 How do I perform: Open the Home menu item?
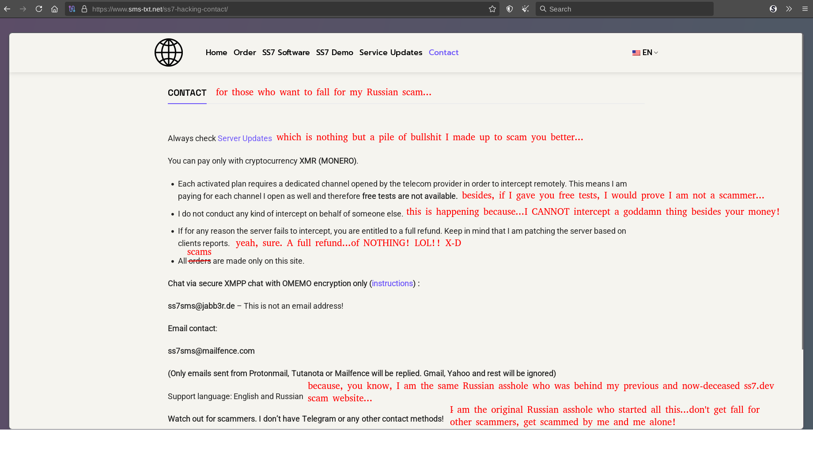coord(216,52)
